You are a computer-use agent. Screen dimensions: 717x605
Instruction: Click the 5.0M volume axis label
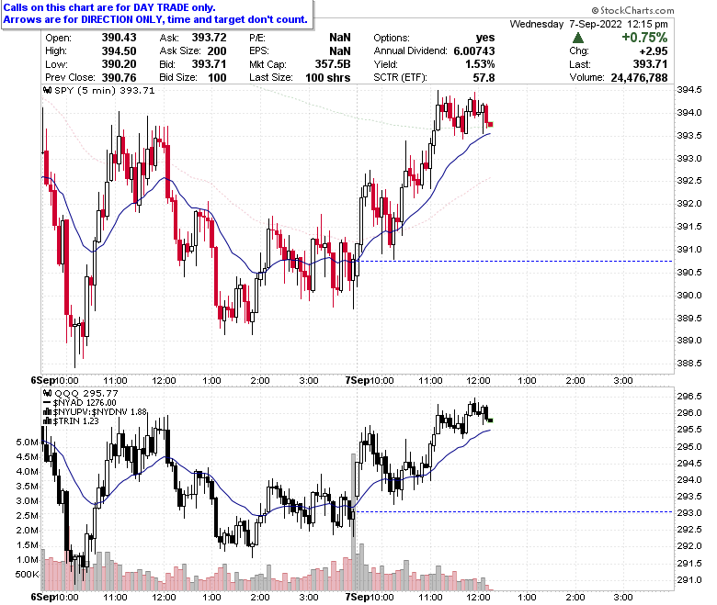(27, 443)
